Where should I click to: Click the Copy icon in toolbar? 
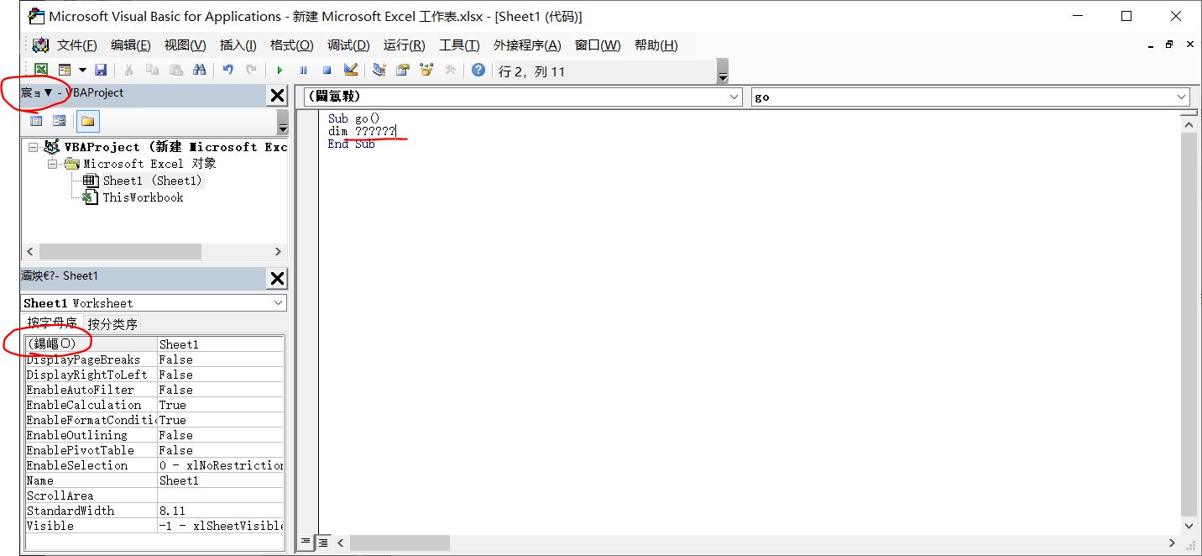(x=152, y=71)
